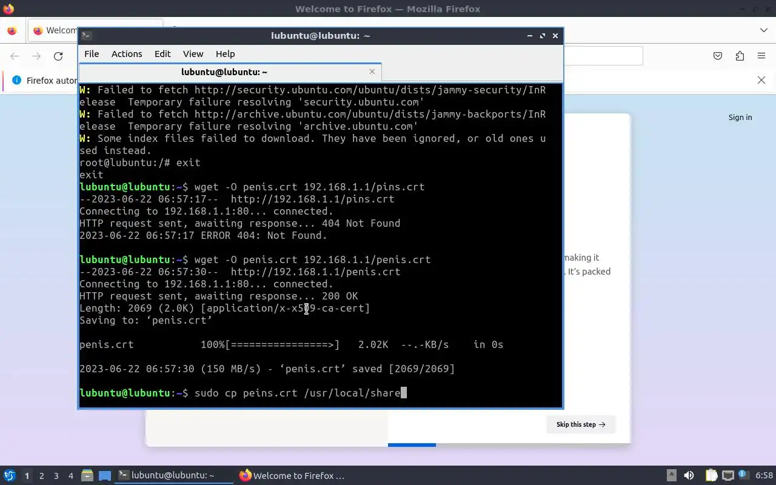Open the Firefox Extensions menu
The image size is (776, 485).
point(740,56)
